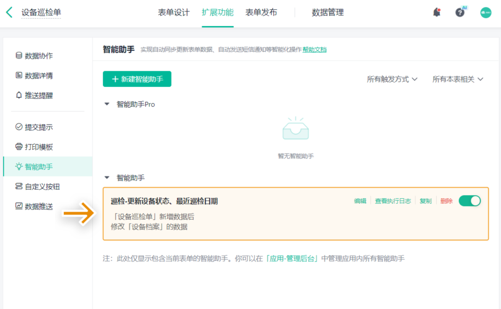
Task: Open the 所有本表相关 dropdown
Action: coord(458,79)
